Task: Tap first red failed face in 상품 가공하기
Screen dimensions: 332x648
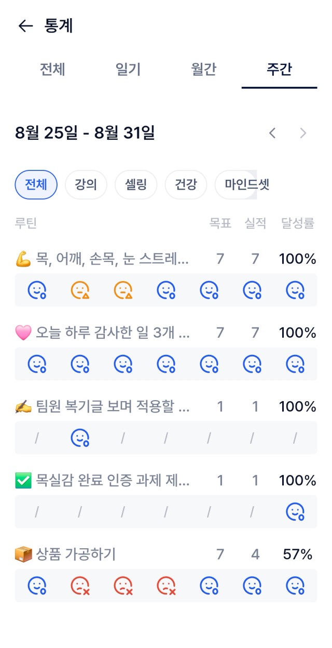Action: 80,586
